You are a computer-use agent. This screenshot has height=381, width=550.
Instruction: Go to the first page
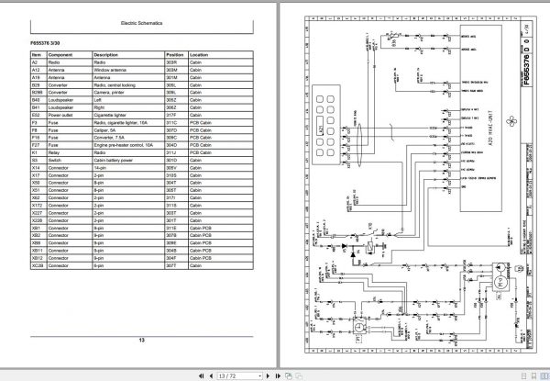(201, 375)
